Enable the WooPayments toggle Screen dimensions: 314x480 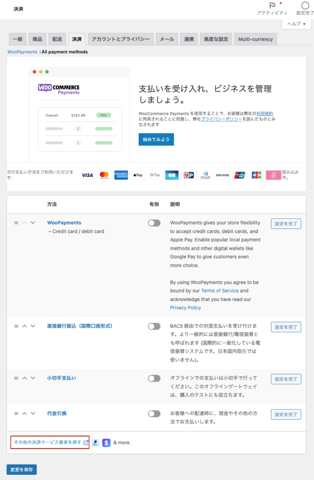[154, 223]
